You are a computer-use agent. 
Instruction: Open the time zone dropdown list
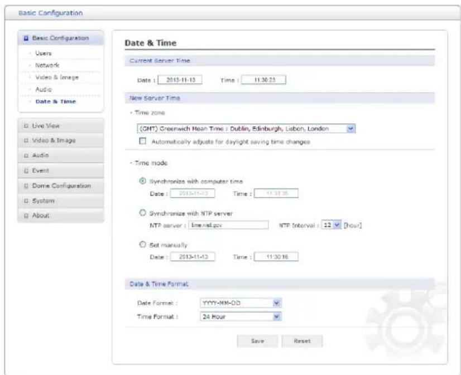click(x=246, y=129)
